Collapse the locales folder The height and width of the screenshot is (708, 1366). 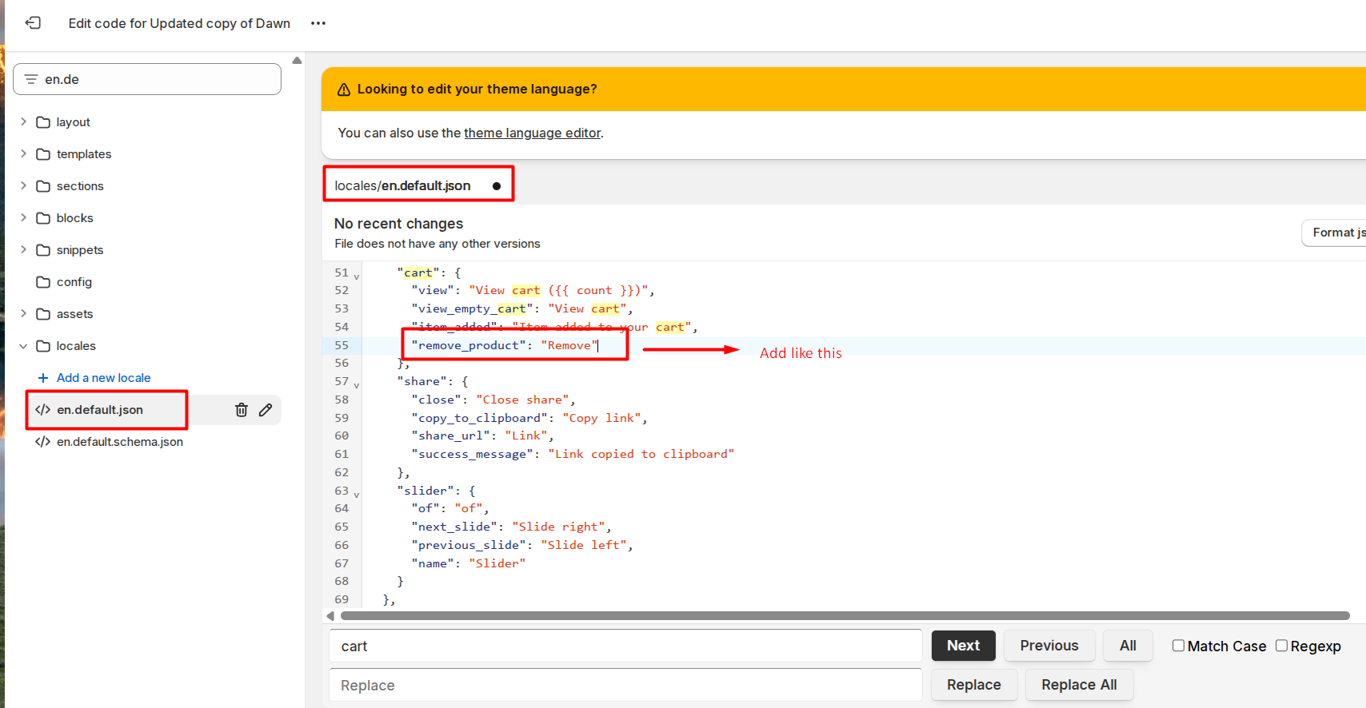point(23,346)
